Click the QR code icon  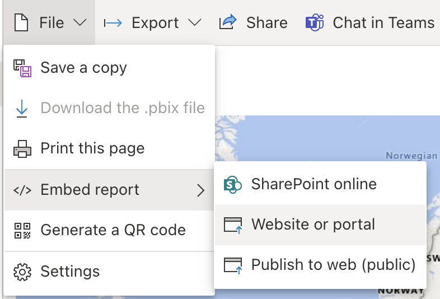tap(22, 231)
